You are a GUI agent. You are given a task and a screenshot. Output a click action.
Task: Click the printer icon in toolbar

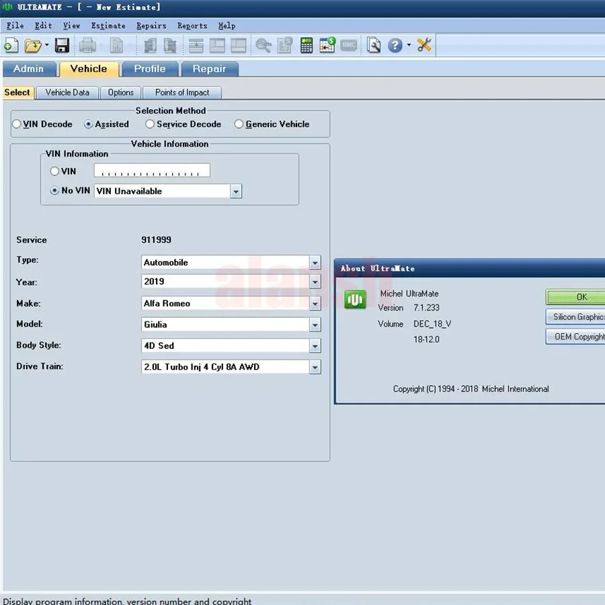[87, 45]
